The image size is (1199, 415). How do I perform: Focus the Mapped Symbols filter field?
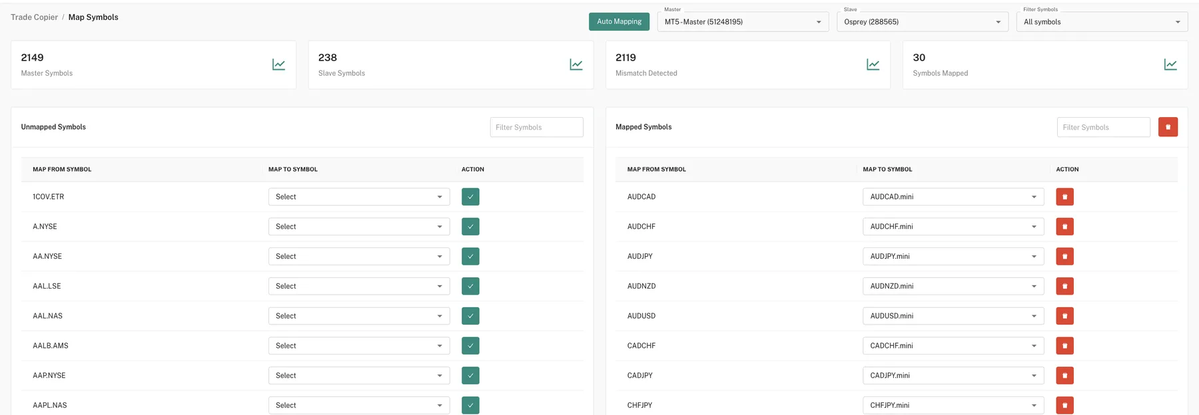point(1103,127)
